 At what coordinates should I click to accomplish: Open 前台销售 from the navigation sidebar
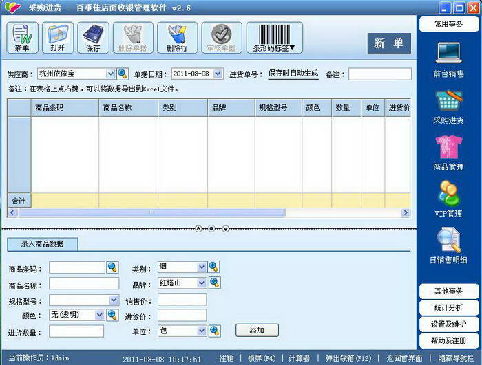point(448,60)
